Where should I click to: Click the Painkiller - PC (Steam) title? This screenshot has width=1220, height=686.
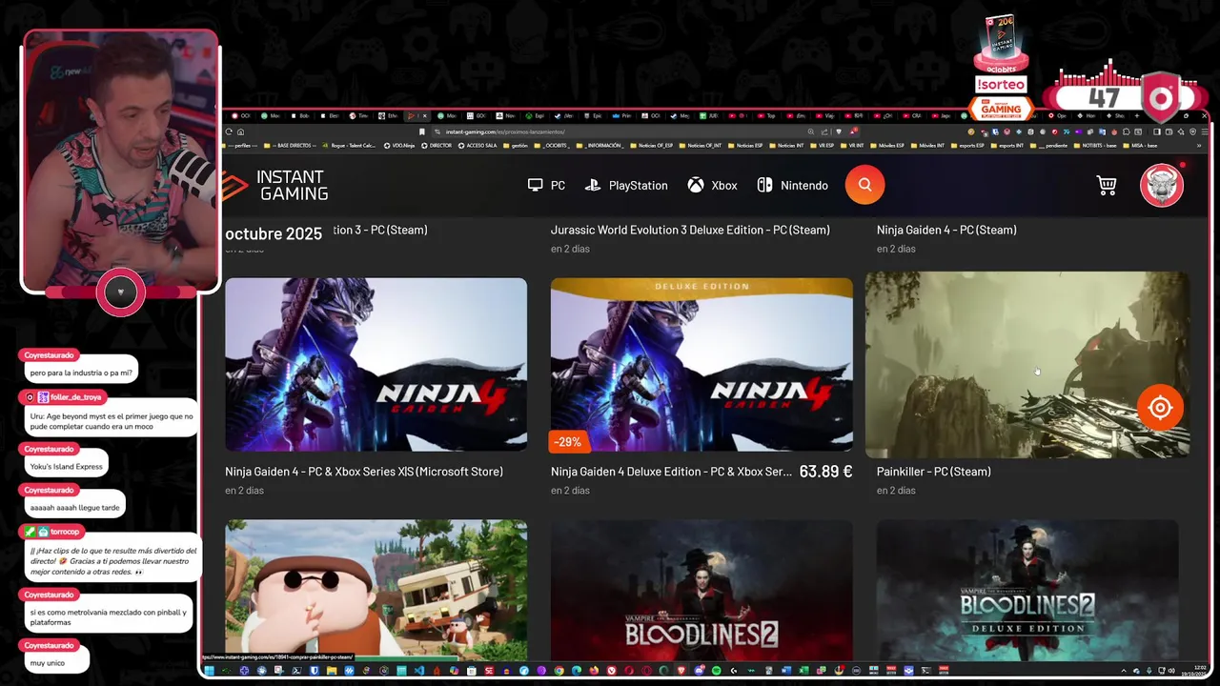click(x=934, y=472)
